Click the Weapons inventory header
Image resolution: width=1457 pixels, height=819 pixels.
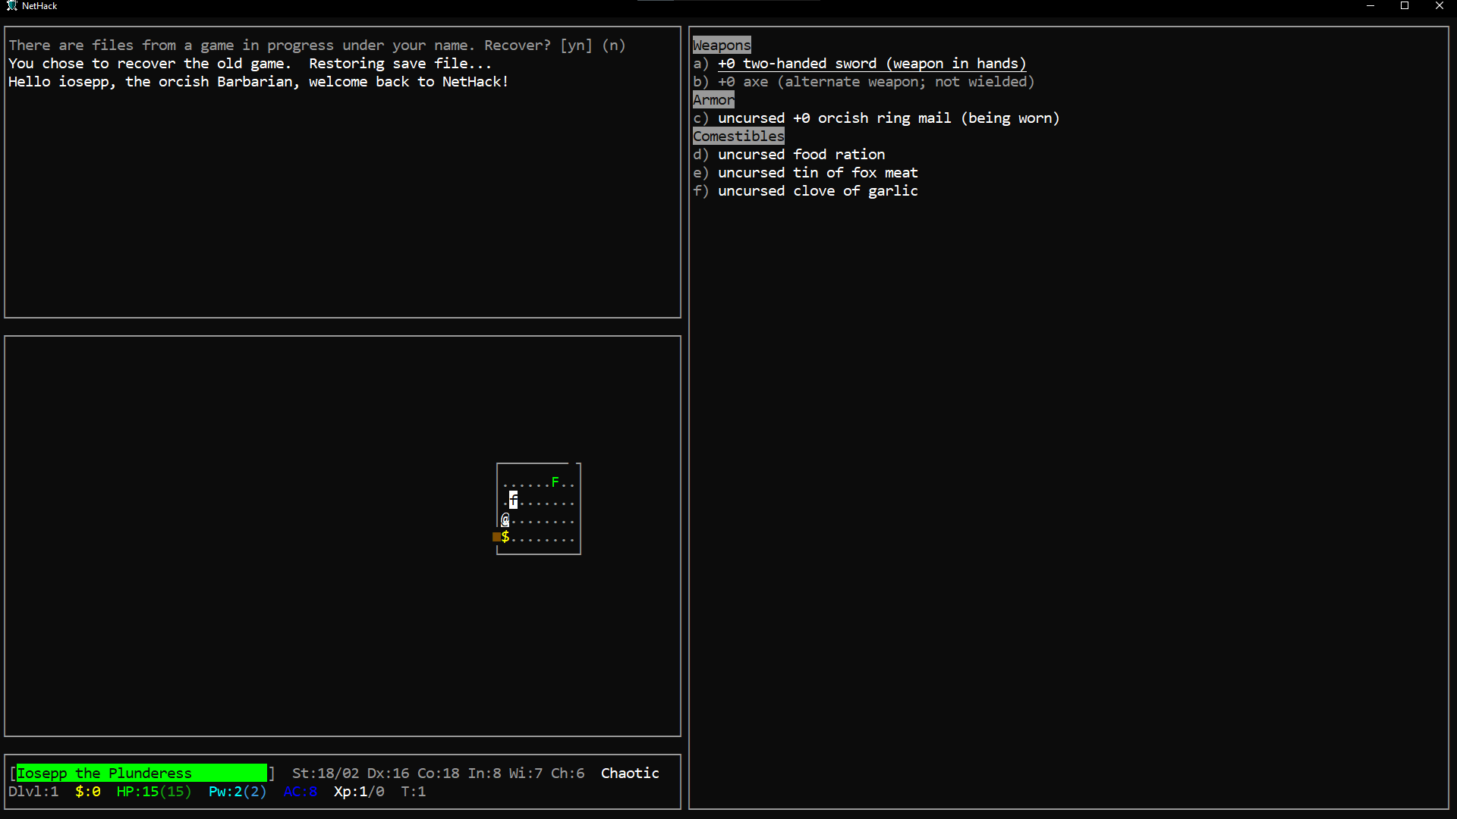tap(722, 45)
